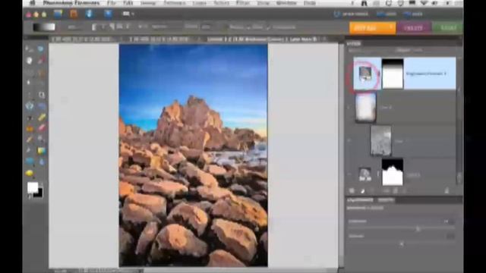Click the Undo button
The height and width of the screenshot is (273, 486).
[387, 14]
